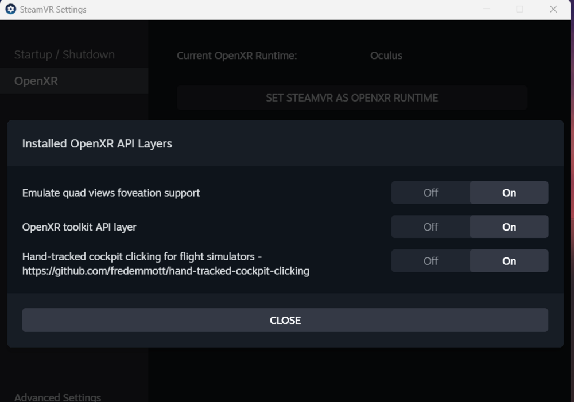Click the SteamVR logo in the title bar

click(x=10, y=9)
